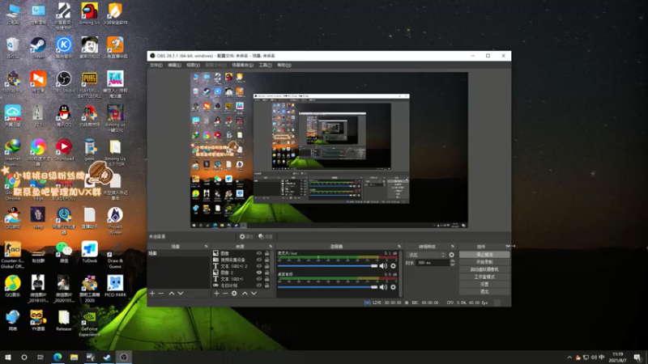Click the streaming button atop Controls panel

pyautogui.click(x=484, y=255)
